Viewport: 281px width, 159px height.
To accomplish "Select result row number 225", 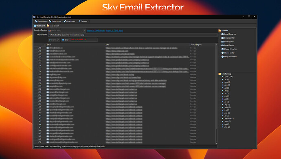I will click(124, 68).
